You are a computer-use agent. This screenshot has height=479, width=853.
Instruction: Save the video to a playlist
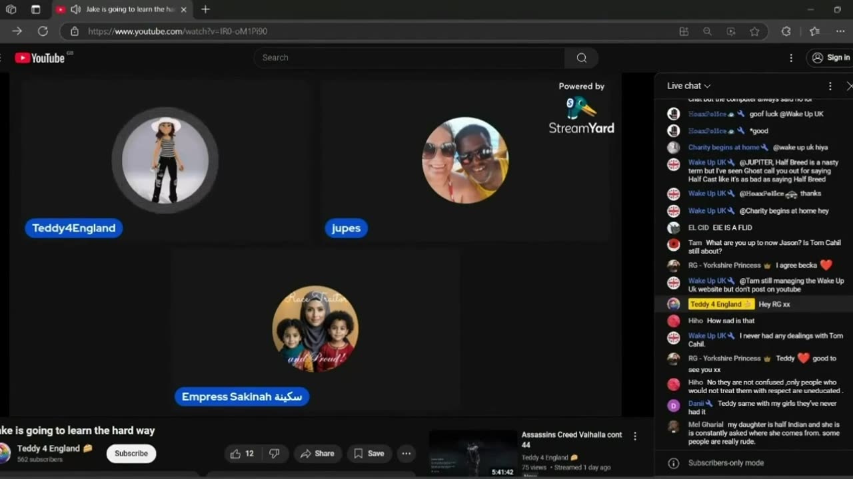[369, 454]
